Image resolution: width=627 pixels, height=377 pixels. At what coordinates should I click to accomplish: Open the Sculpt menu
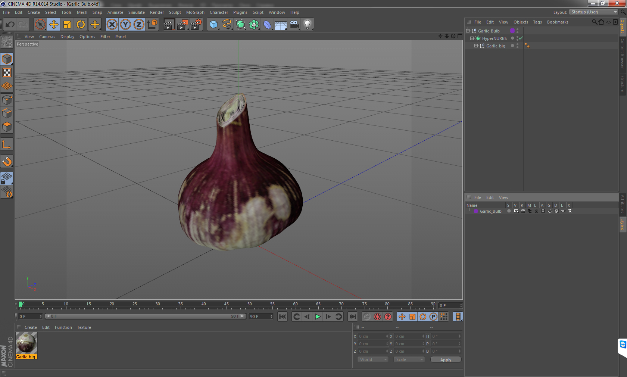tap(175, 12)
